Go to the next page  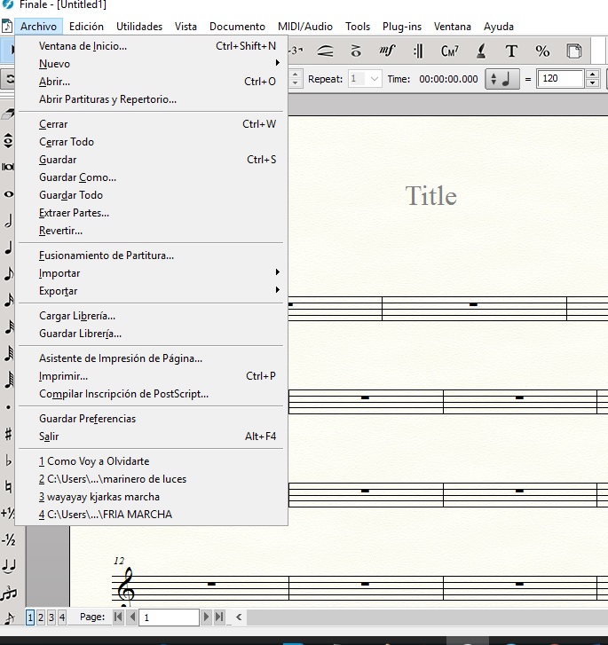[x=206, y=617]
